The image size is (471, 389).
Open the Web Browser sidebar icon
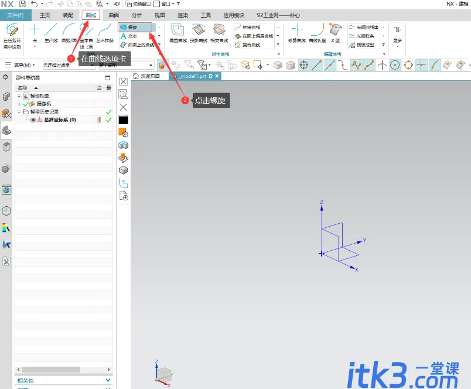[6, 190]
